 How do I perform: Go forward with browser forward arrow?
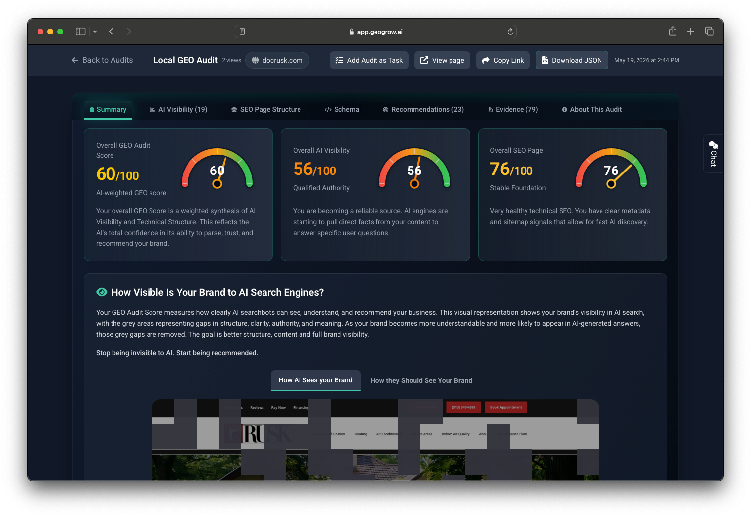click(x=129, y=32)
